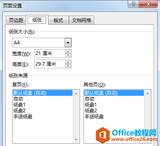
Task: Decrease the 宽度 value with the down arrow
Action: pos(68,55)
